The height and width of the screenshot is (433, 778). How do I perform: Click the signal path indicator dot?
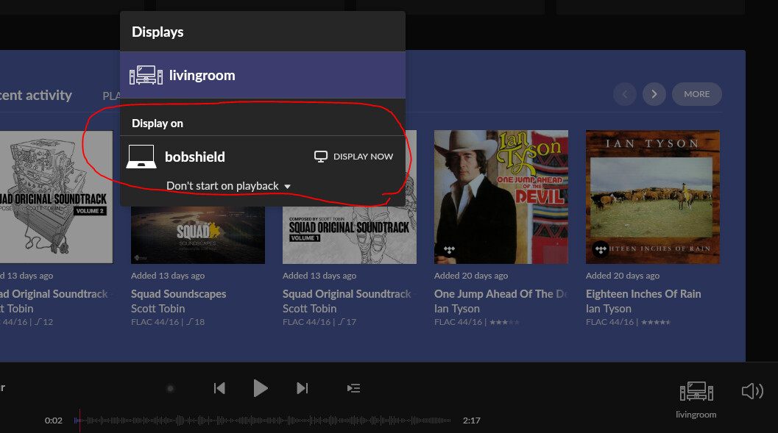(170, 388)
